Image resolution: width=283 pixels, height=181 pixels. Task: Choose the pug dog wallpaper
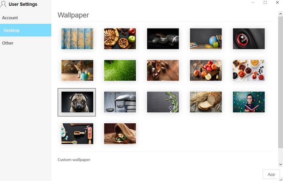point(77,102)
